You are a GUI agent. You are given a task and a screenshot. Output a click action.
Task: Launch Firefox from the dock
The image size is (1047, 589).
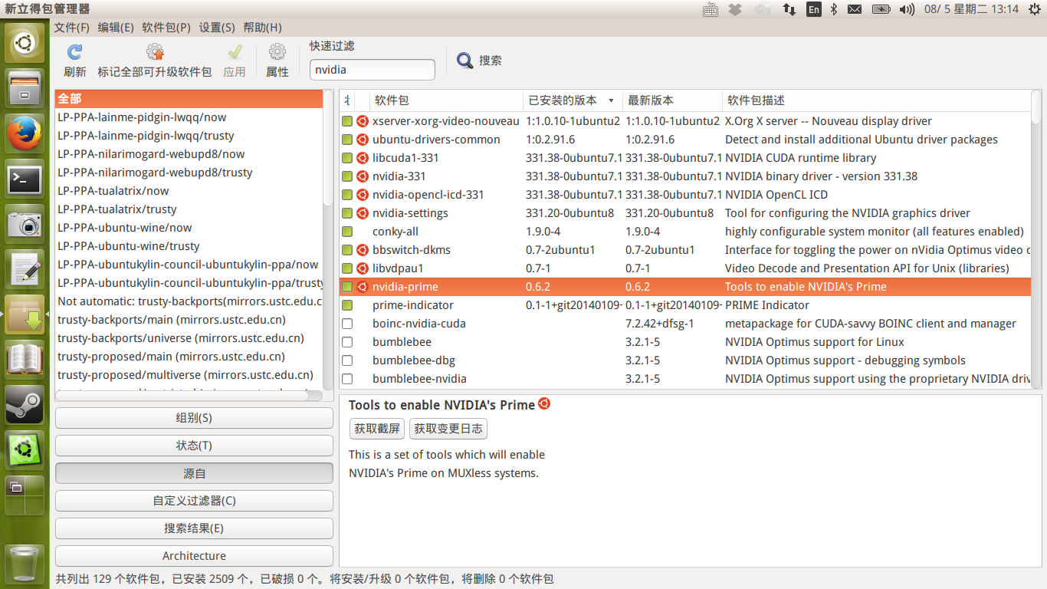(25, 134)
